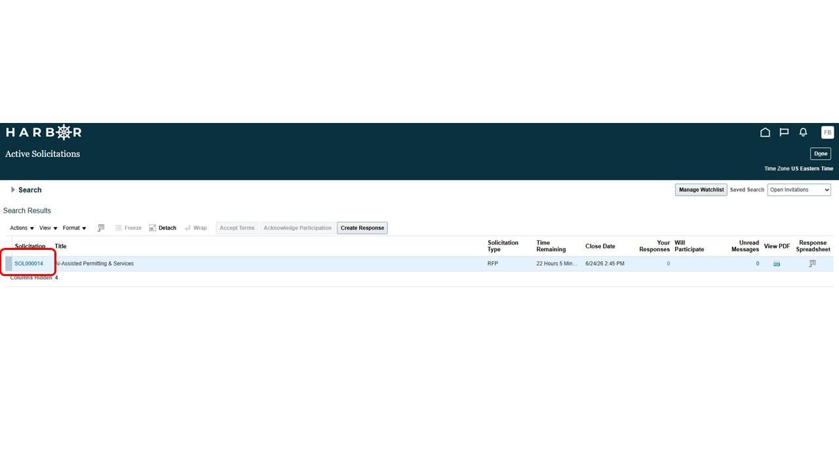Click Solicitation Type column header
Image resolution: width=839 pixels, height=471 pixels.
pos(503,246)
